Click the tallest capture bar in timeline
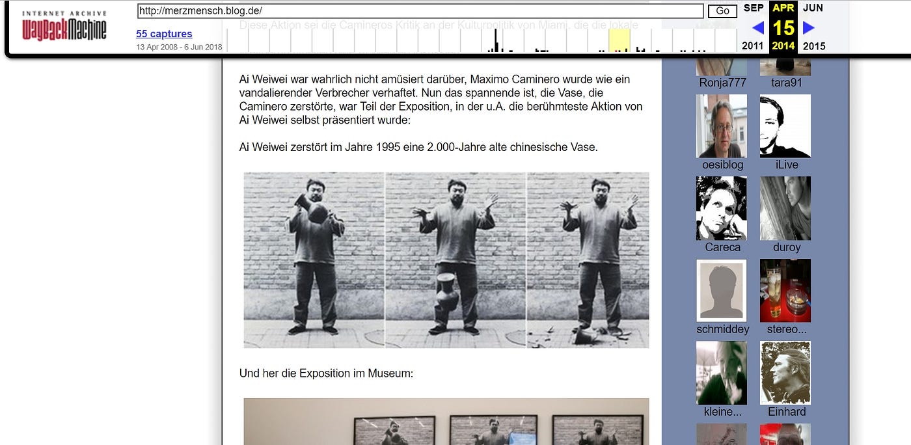Image resolution: width=911 pixels, height=445 pixels. pos(495,41)
